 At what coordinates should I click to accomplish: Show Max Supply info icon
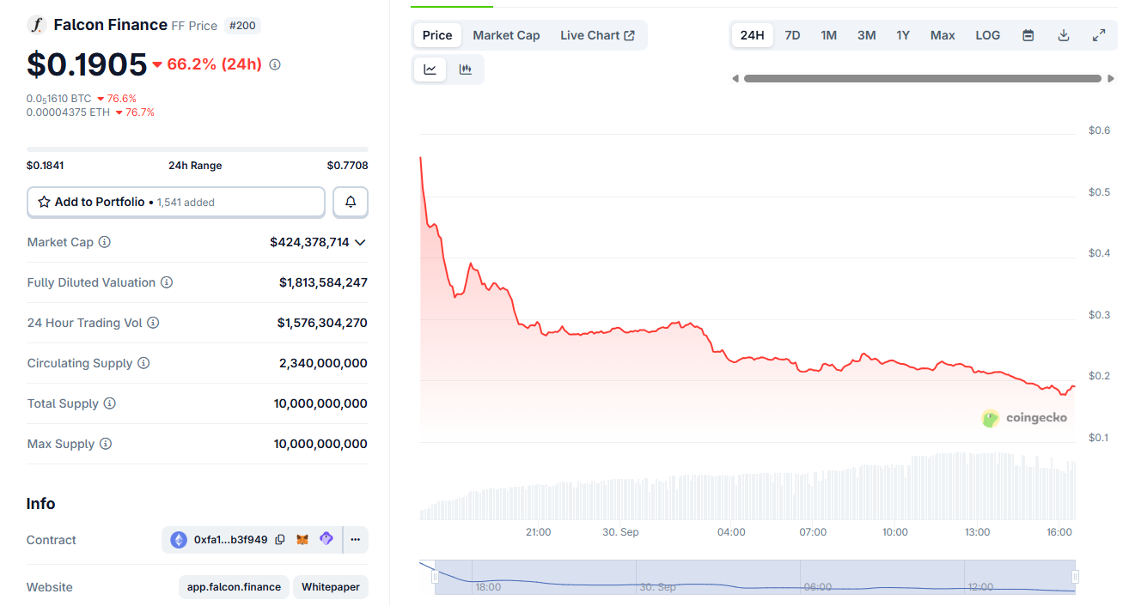click(106, 444)
